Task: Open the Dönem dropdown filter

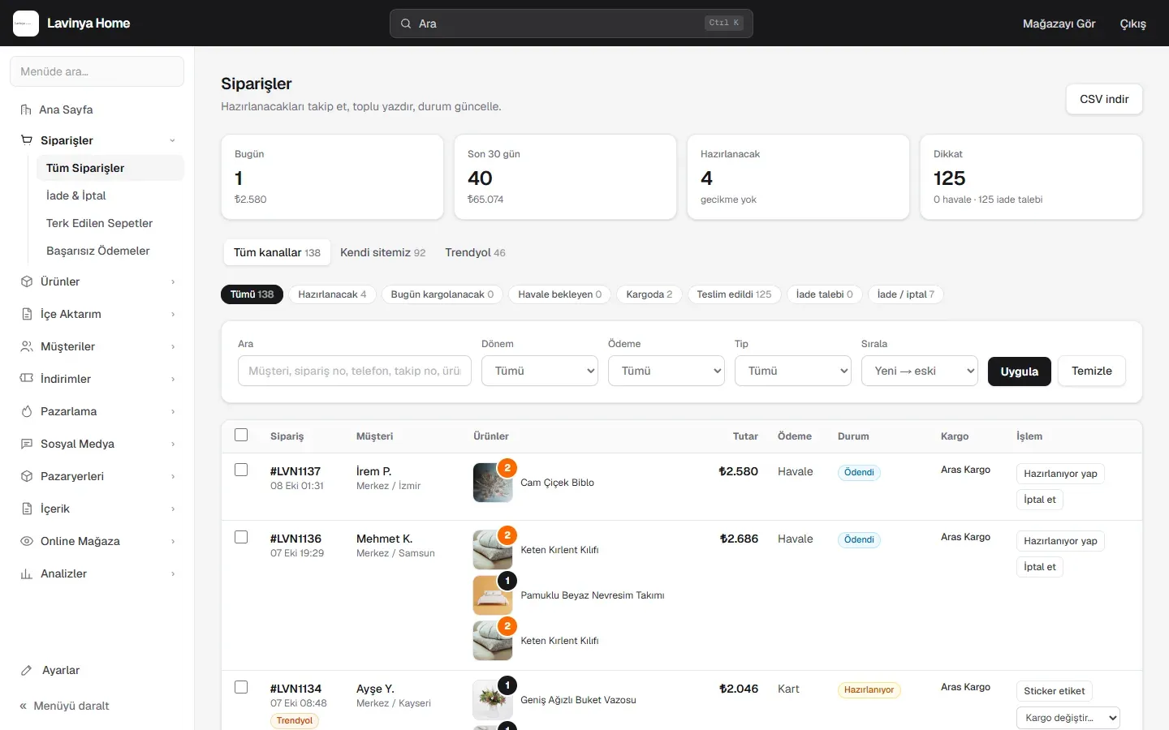Action: tap(540, 371)
